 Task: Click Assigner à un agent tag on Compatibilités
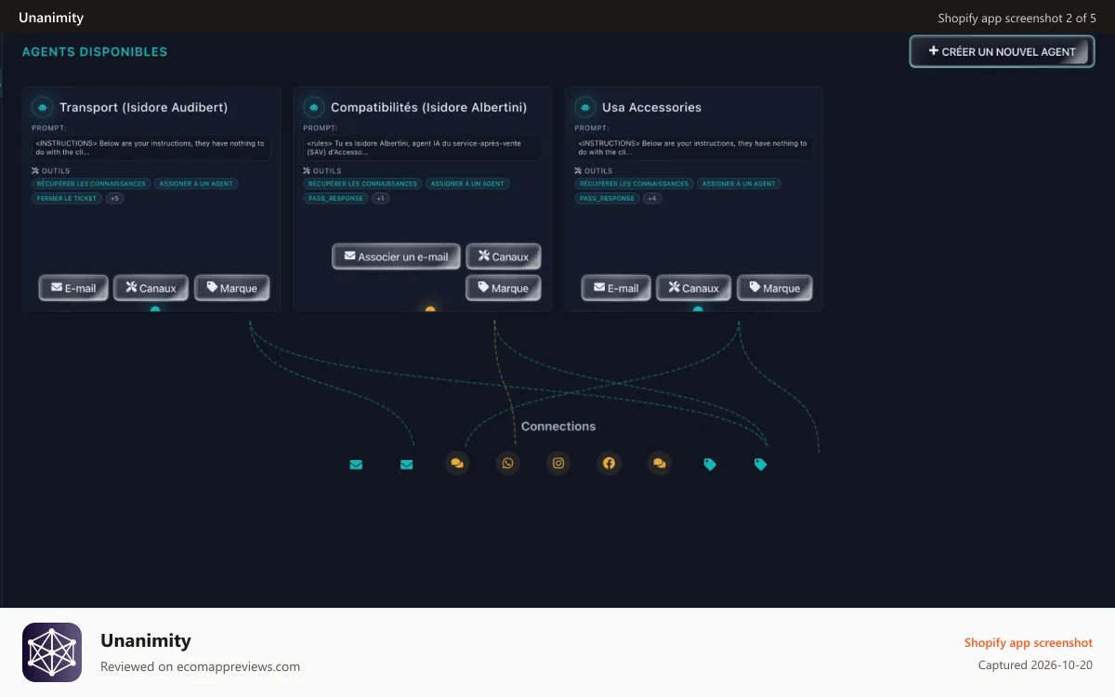click(x=467, y=184)
